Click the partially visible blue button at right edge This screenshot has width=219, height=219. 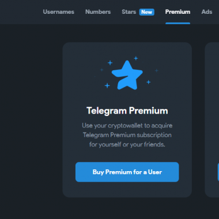(x=218, y=172)
